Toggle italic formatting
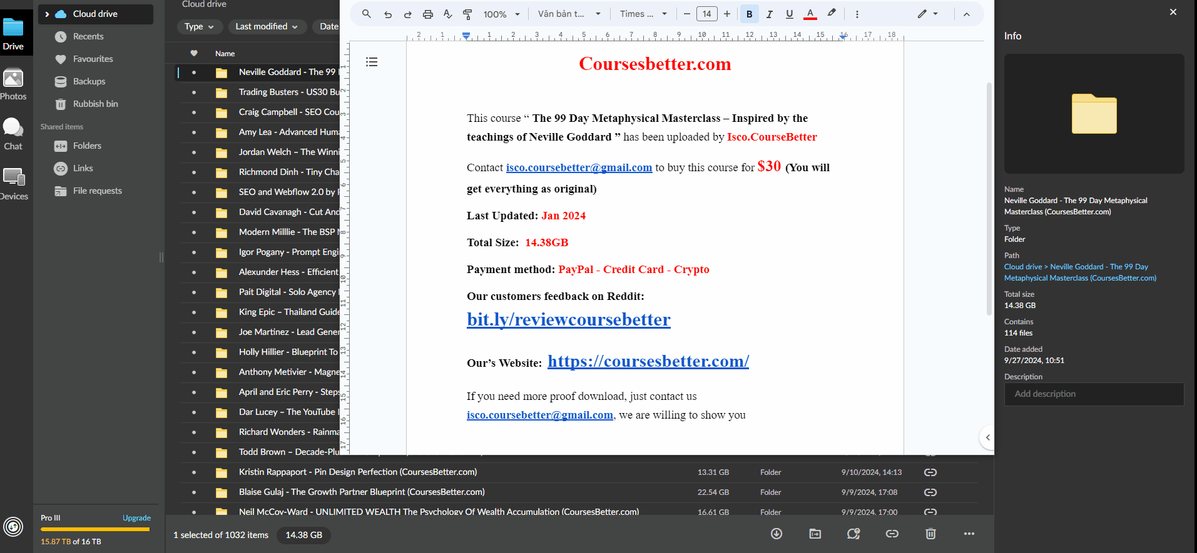 coord(770,14)
